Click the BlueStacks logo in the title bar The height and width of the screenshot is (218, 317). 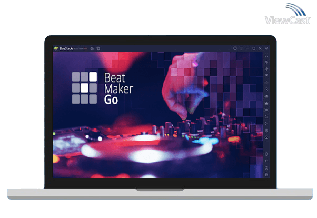coord(56,48)
